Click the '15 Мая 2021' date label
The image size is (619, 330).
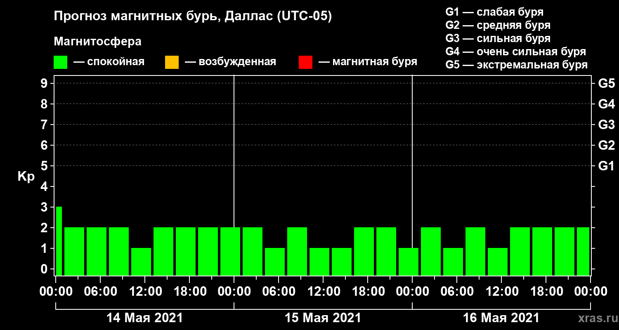pyautogui.click(x=323, y=318)
